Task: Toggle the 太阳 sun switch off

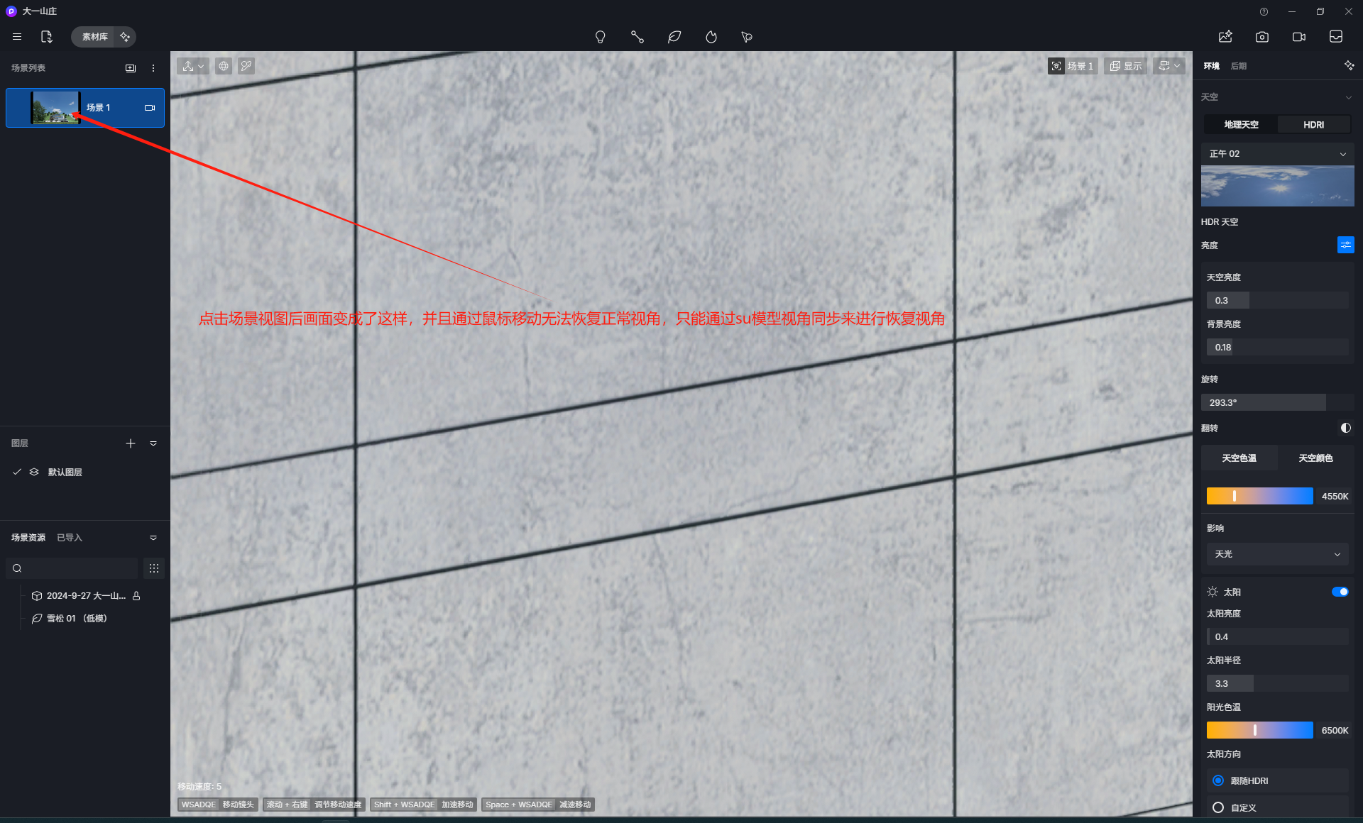Action: coord(1340,592)
